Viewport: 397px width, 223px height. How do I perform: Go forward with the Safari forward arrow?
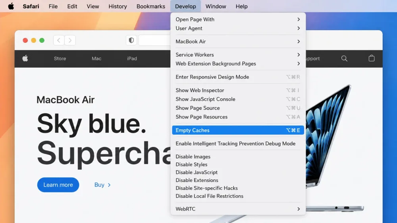click(70, 40)
